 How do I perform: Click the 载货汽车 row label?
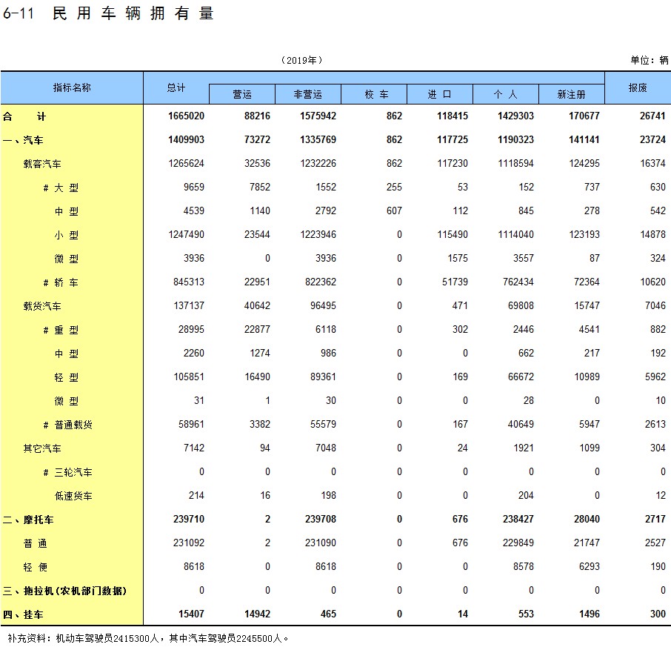pyautogui.click(x=42, y=306)
